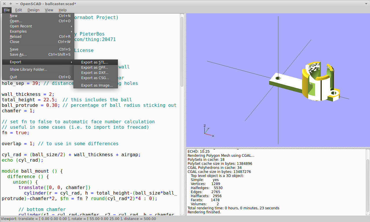Image resolution: width=370 pixels, height=222 pixels.
Task: Open the Help menu
Action: coord(63,10)
